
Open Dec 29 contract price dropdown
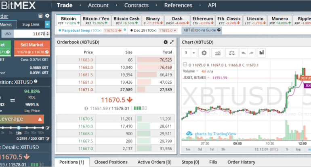175,31
